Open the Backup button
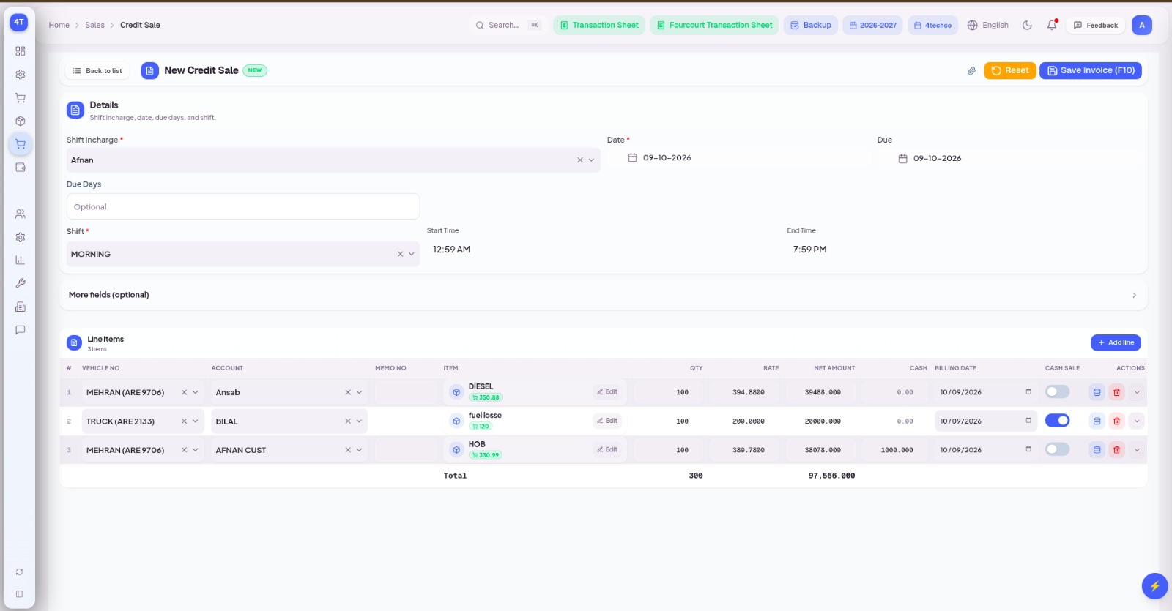 tap(810, 25)
